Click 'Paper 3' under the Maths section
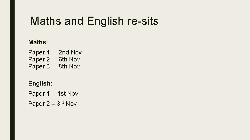 (39, 66)
